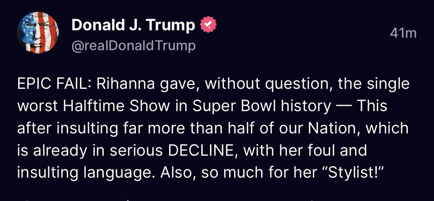Screen dimensions: 434x201
Task: Open the @realDonaldTrump handle link
Action: click(133, 45)
